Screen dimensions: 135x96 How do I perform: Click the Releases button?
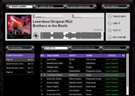coord(20,48)
